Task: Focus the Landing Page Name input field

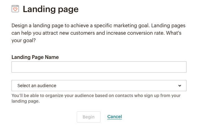Action: 99,67
